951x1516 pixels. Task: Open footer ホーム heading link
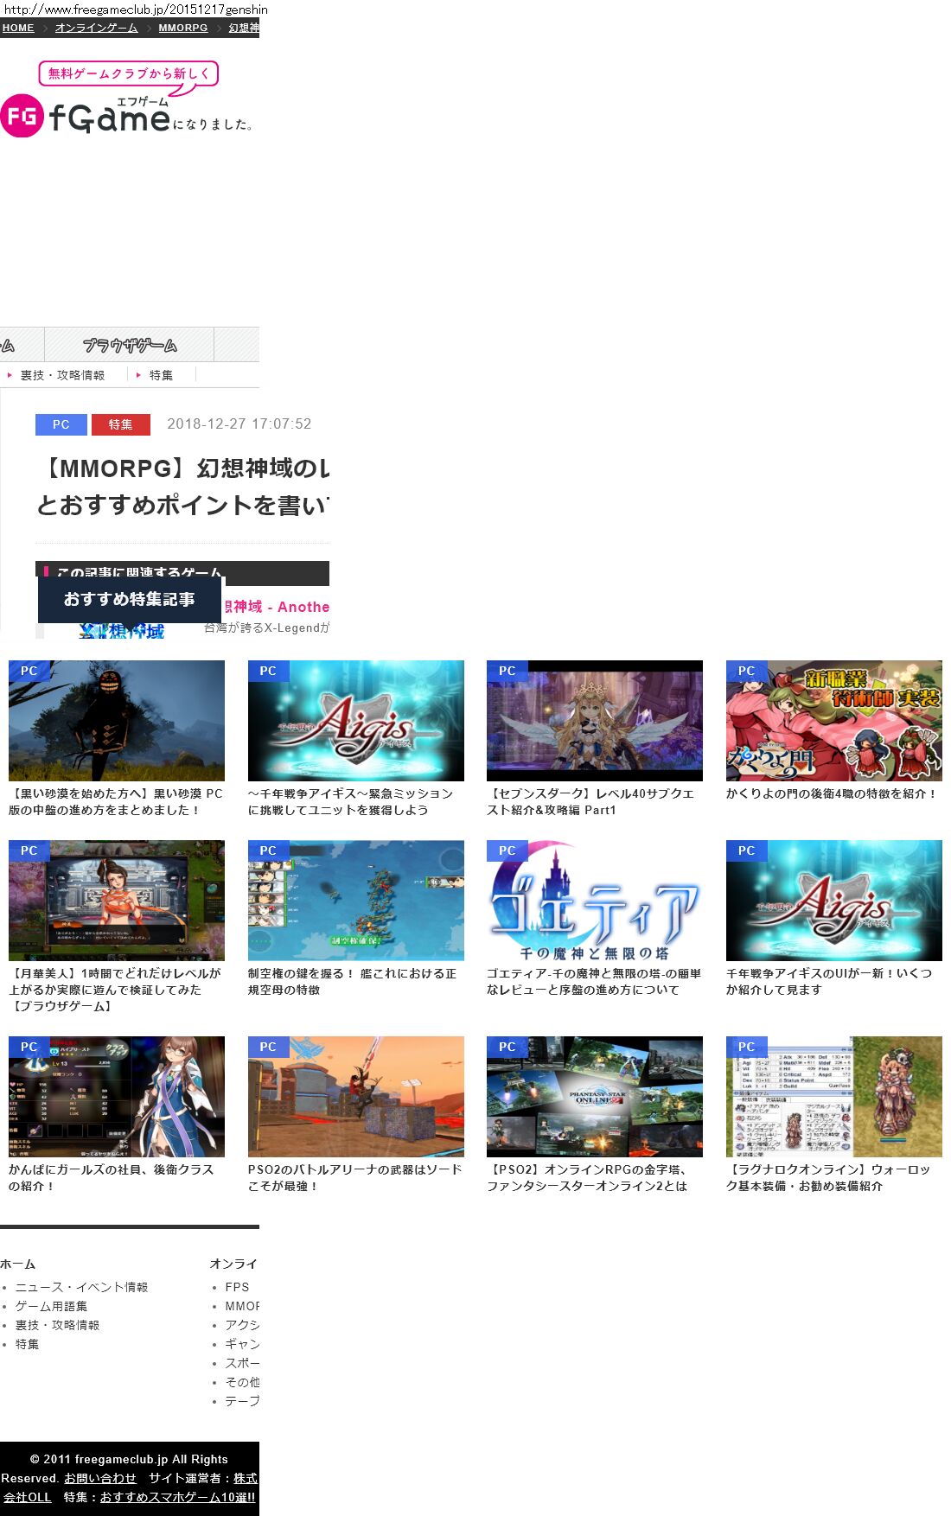(17, 1264)
